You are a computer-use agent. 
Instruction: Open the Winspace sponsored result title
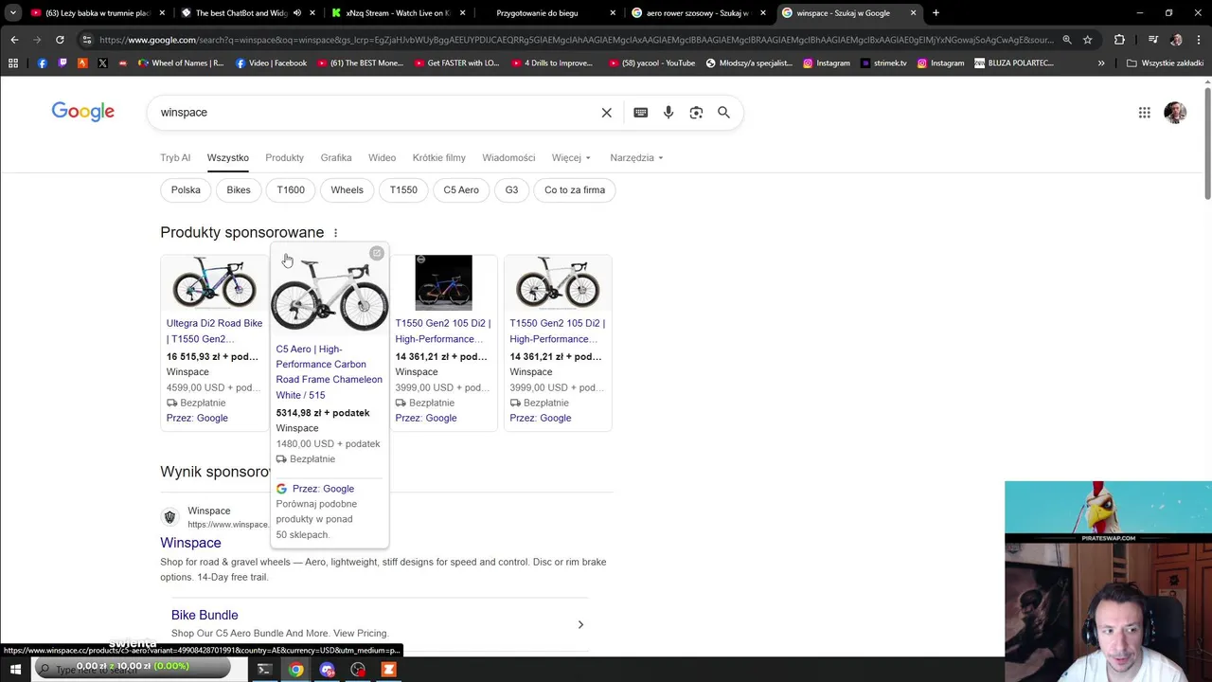pos(190,544)
